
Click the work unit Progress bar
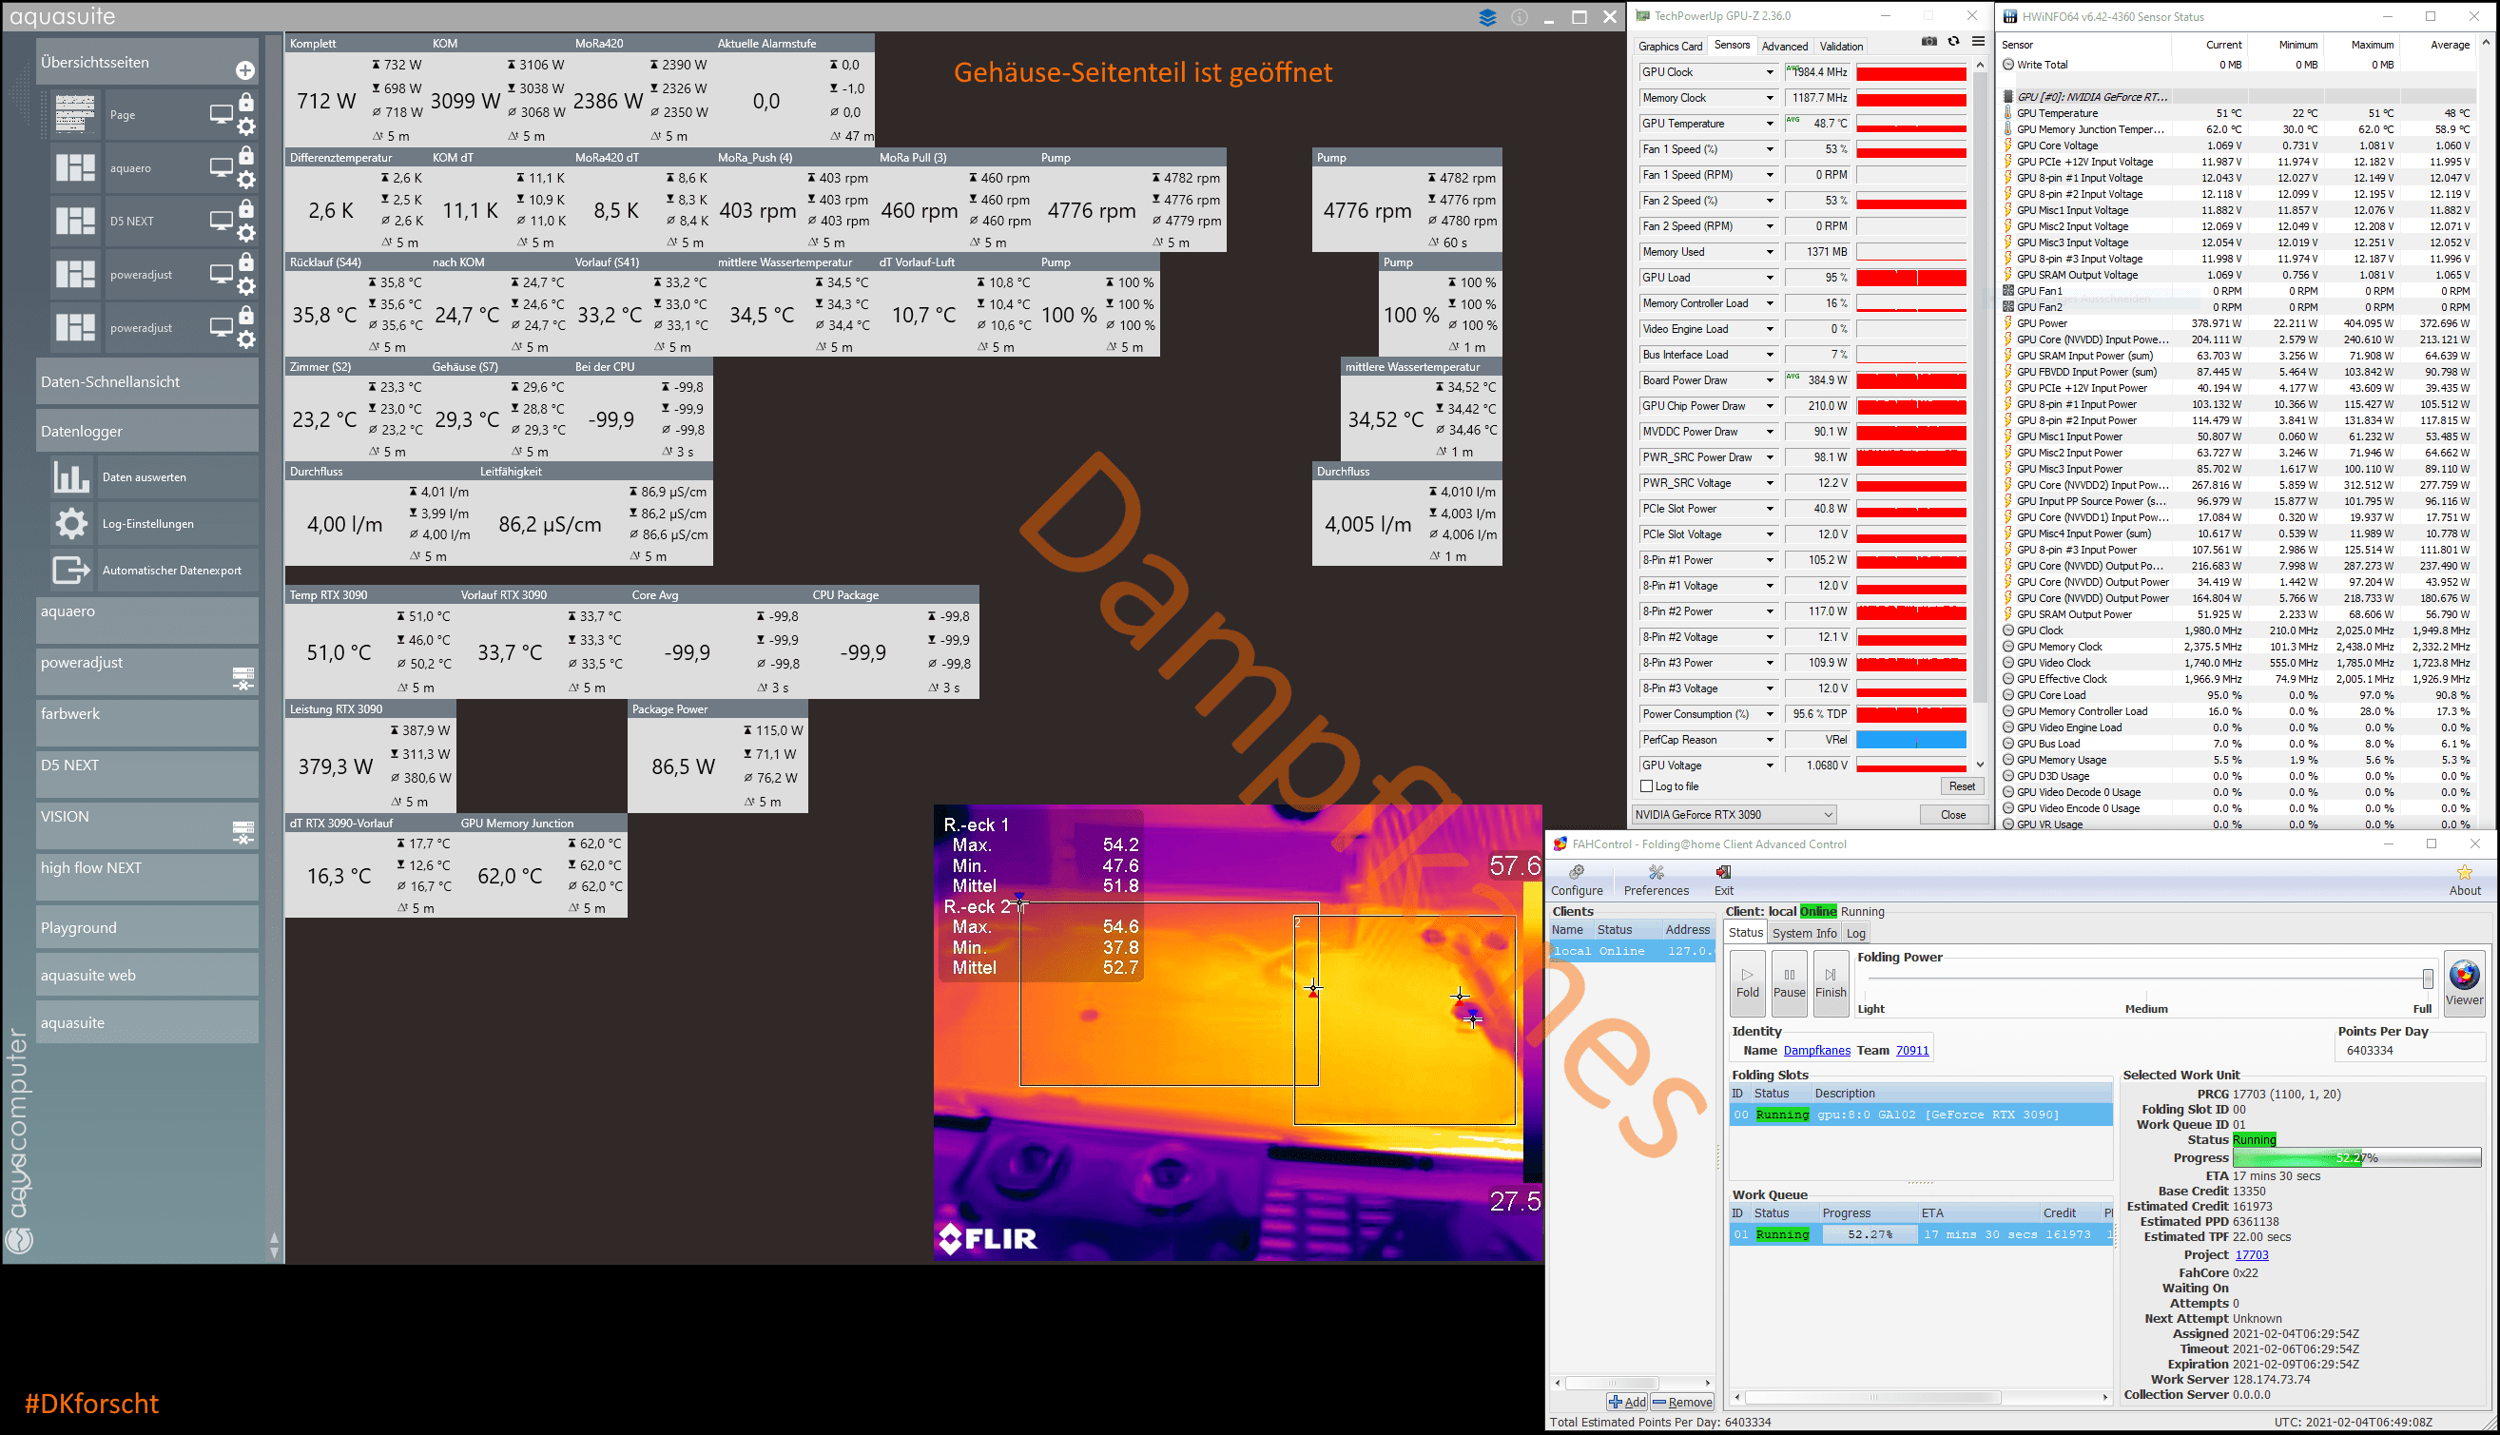coord(2357,1158)
